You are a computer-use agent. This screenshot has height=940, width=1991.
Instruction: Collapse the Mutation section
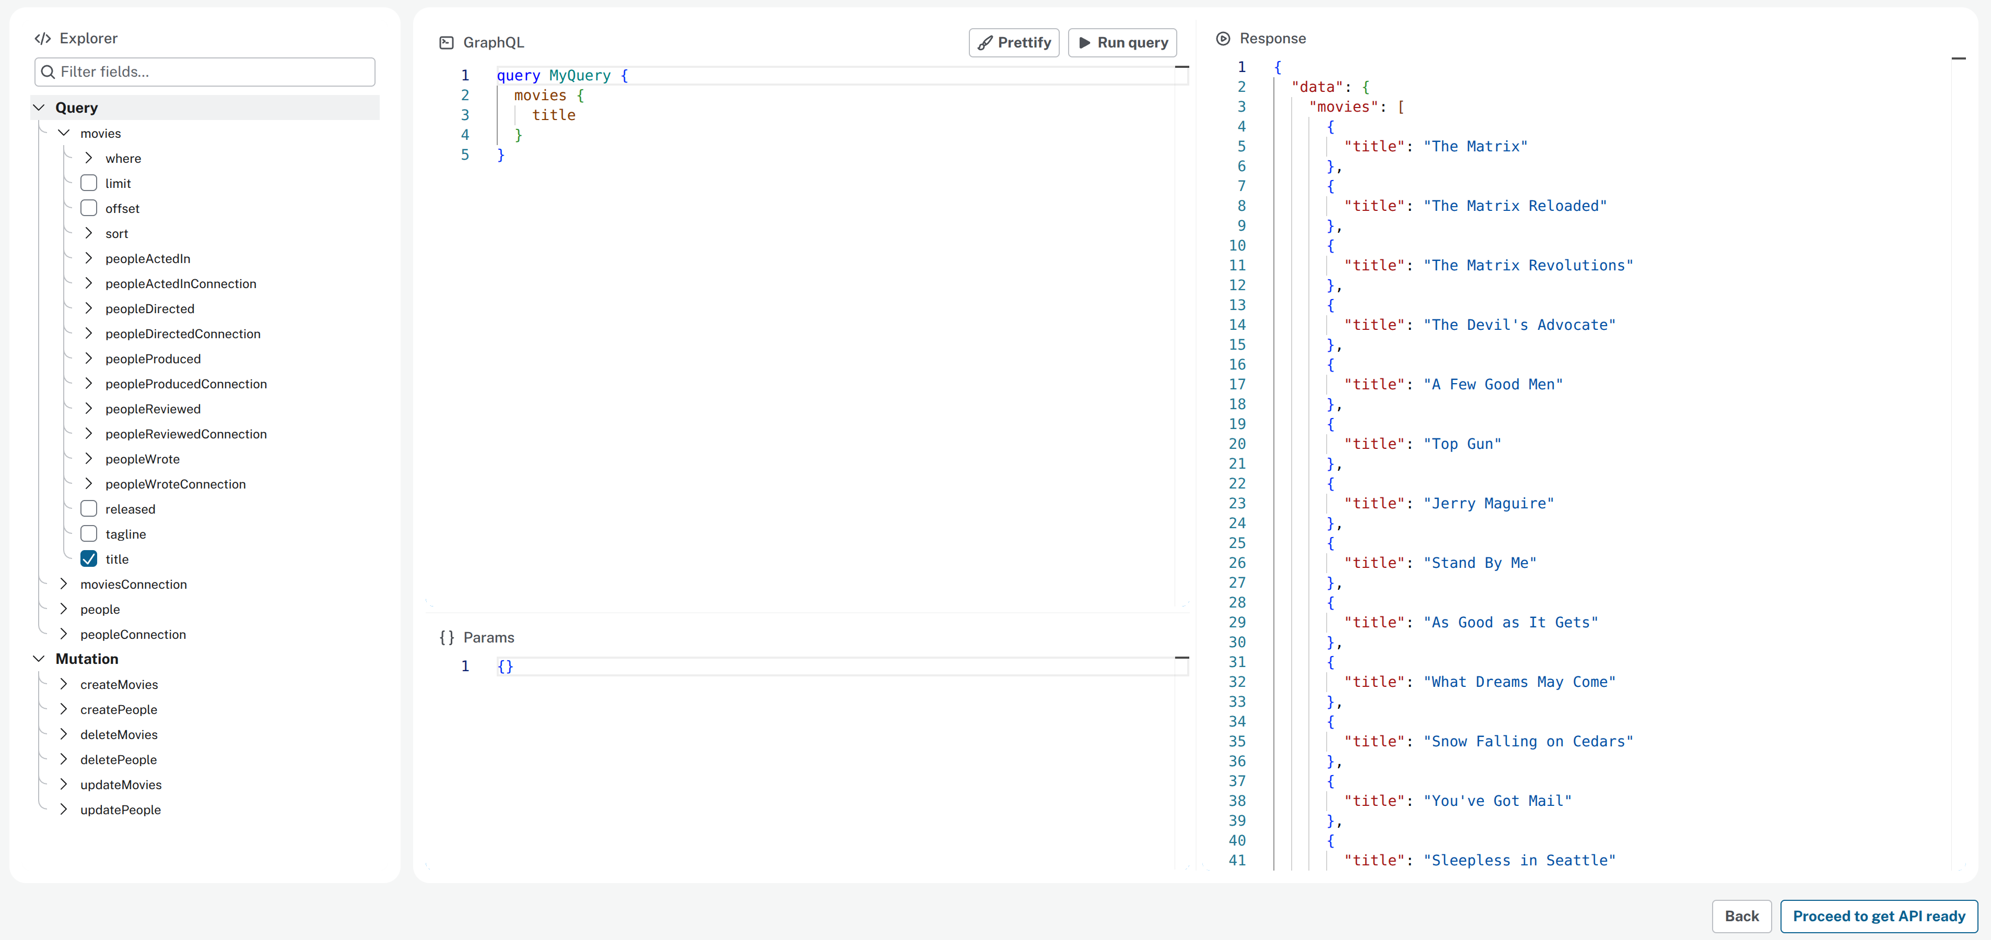click(39, 658)
